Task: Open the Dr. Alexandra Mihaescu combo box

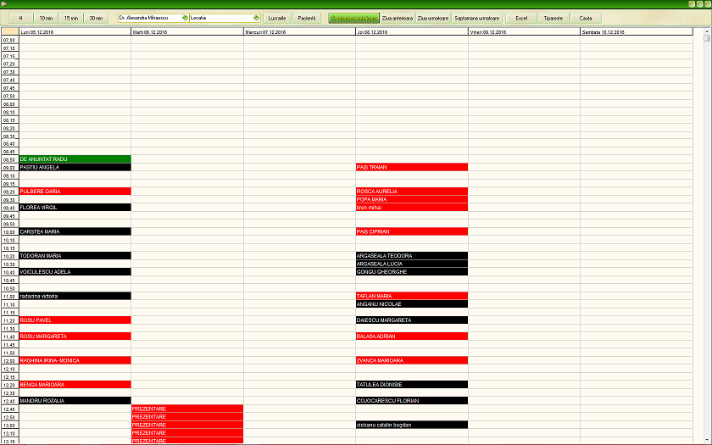Action: (x=150, y=18)
